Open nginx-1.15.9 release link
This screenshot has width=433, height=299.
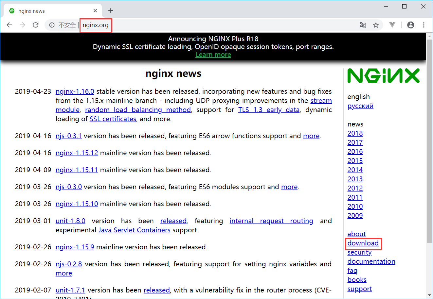75,247
